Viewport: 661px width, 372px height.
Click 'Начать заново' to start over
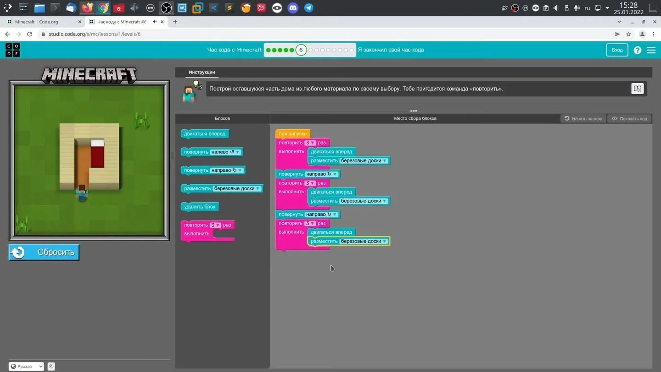[583, 118]
